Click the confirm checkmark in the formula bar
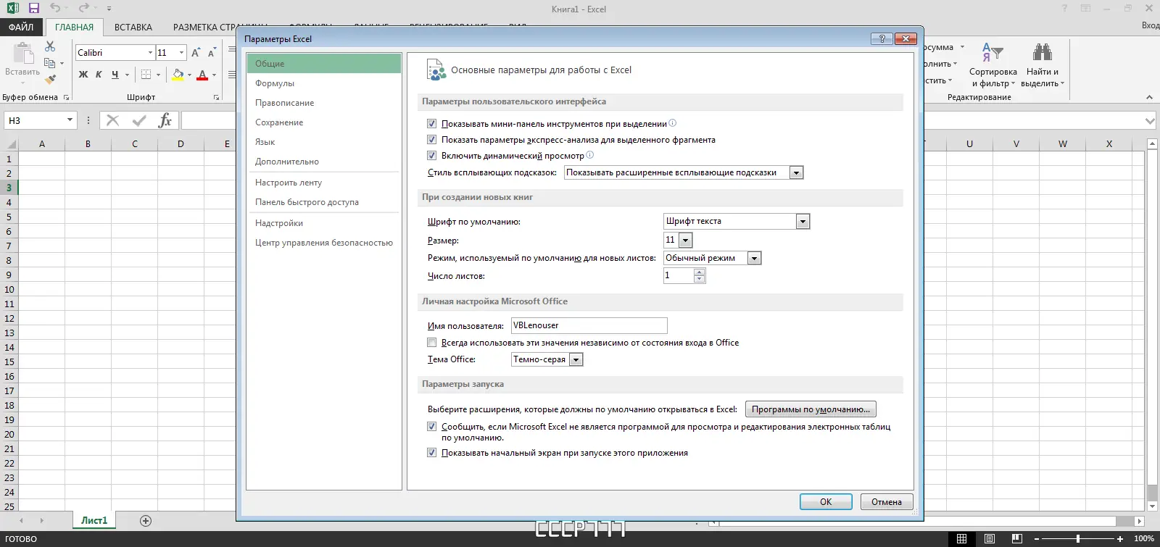The width and height of the screenshot is (1160, 547). [x=139, y=120]
